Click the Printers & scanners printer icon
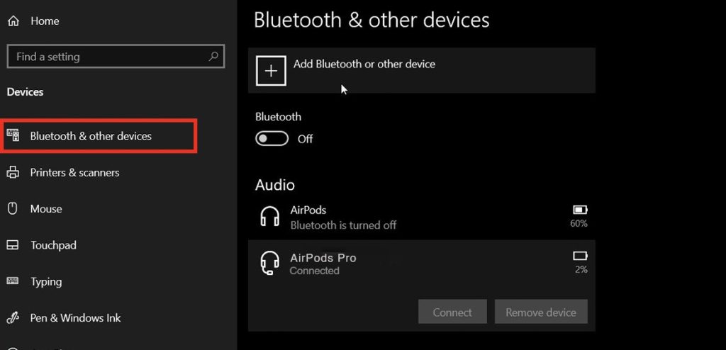The image size is (726, 350). 13,173
